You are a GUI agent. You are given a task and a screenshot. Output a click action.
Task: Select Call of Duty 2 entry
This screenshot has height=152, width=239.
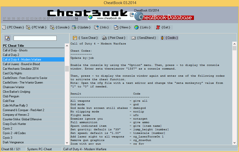pyautogui.click(x=34, y=55)
